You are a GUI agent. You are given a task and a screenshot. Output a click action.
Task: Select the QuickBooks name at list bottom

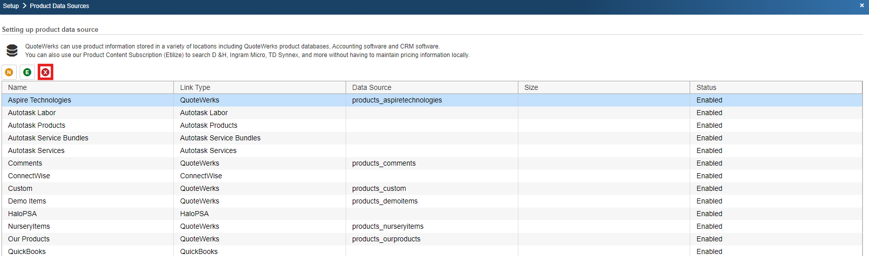(27, 251)
